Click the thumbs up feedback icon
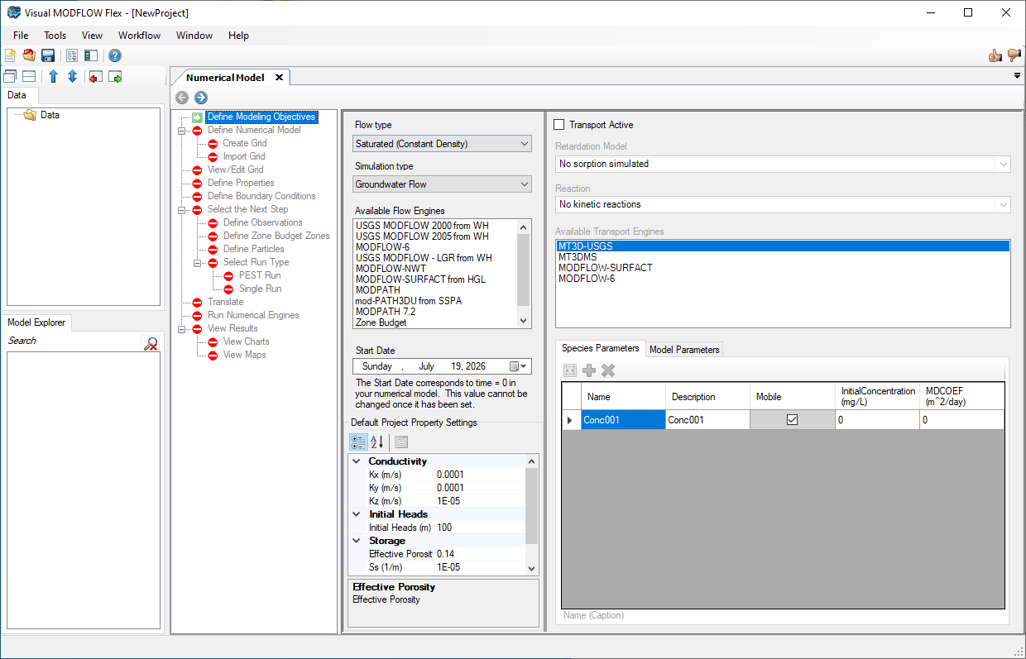The height and width of the screenshot is (659, 1026). [x=995, y=55]
